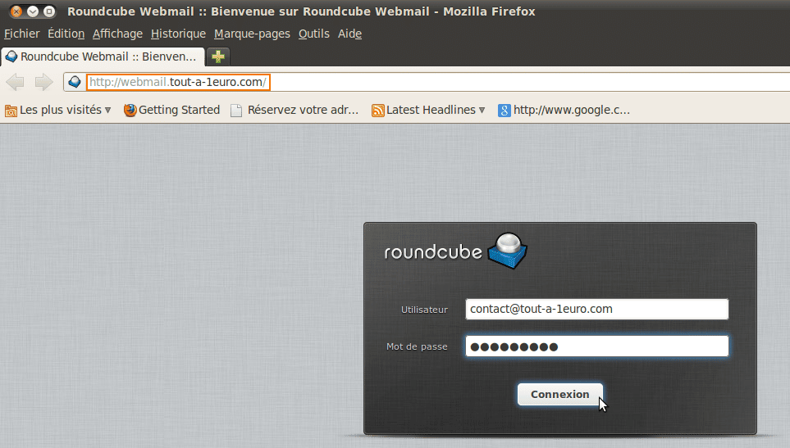This screenshot has height=448, width=790.
Task: Open the Affichage menu
Action: coord(117,34)
